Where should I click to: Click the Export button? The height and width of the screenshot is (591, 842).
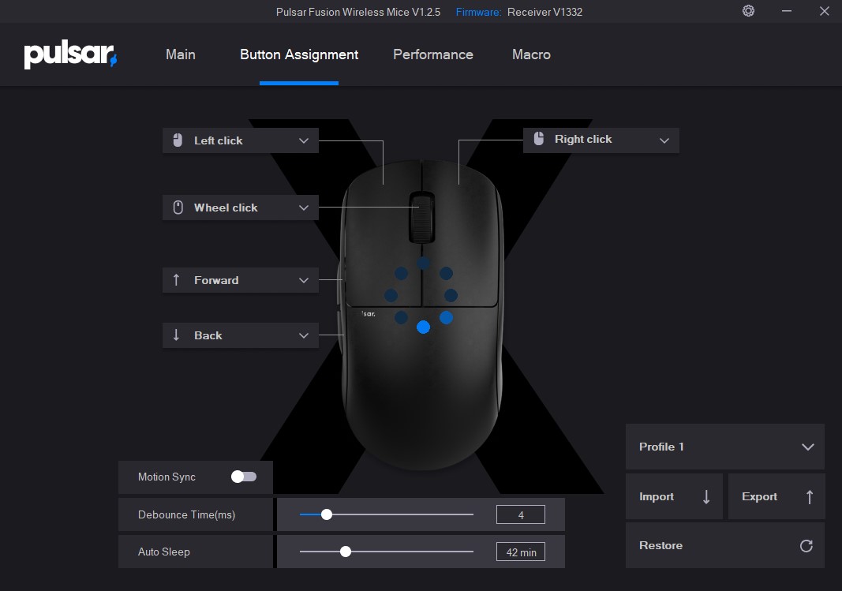tap(776, 496)
